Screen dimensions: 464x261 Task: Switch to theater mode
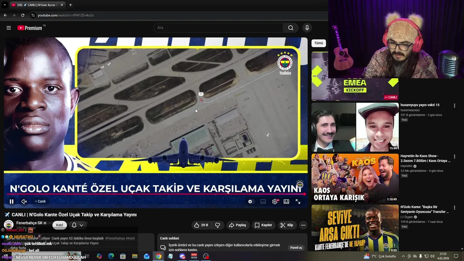[x=286, y=202]
